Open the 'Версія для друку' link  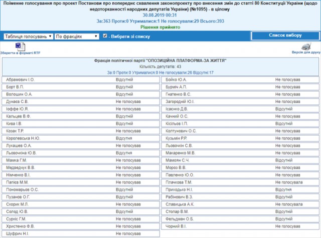pyautogui.click(x=306, y=52)
